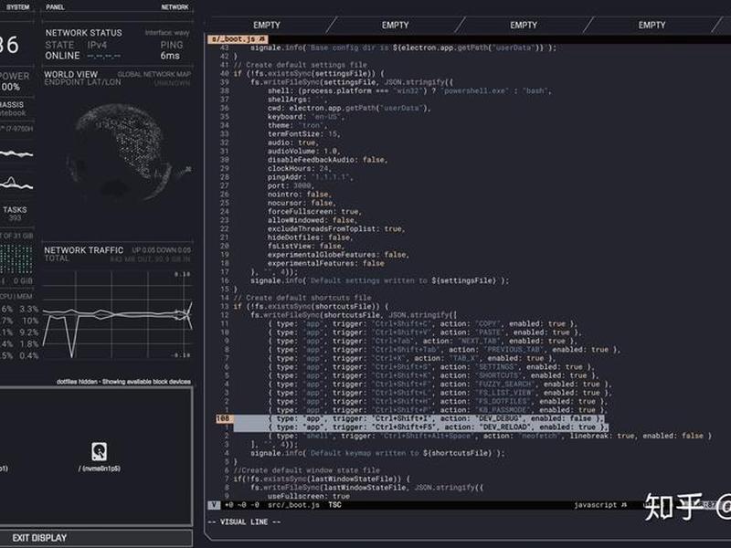Click the 'termFontSize: 15' code line

(x=304, y=133)
